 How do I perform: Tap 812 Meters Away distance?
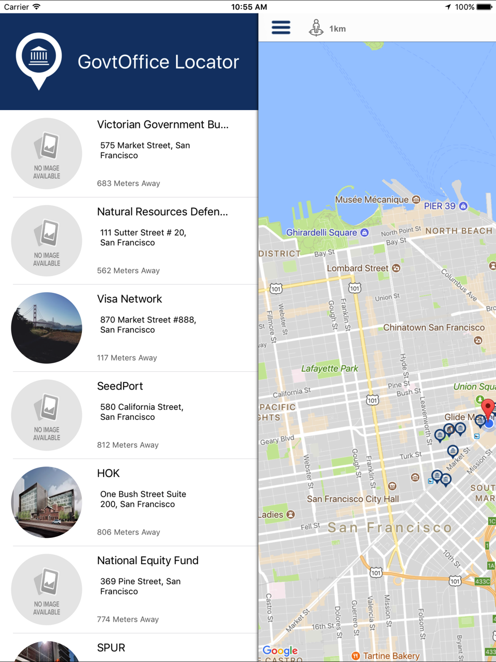[128, 445]
